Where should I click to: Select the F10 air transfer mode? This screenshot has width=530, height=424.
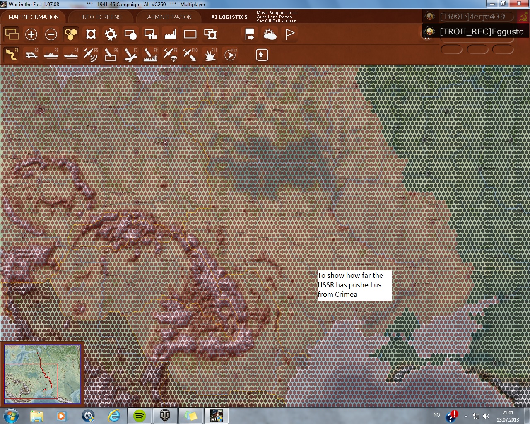pos(190,55)
